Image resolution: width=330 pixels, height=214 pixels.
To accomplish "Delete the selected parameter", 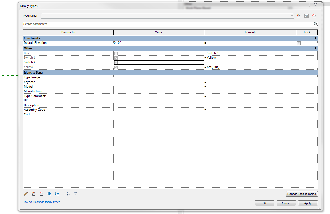I will coord(41,194).
